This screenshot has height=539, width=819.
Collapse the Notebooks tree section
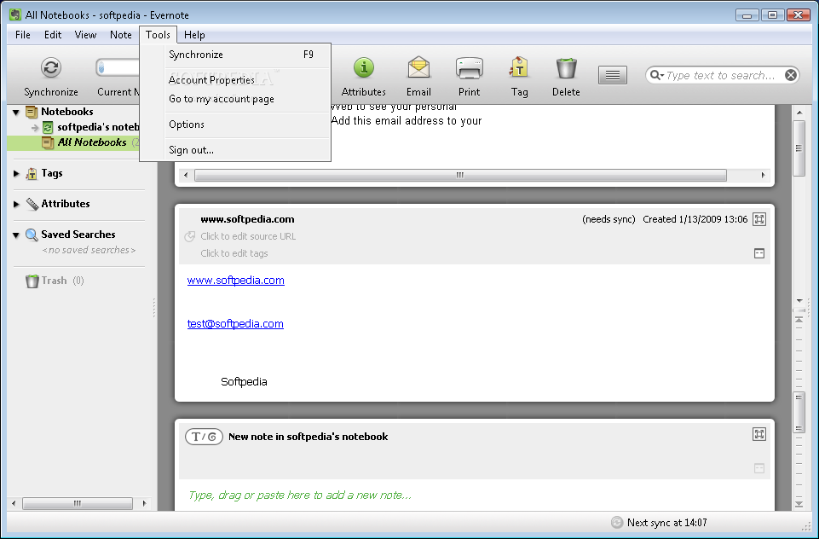[x=16, y=112]
